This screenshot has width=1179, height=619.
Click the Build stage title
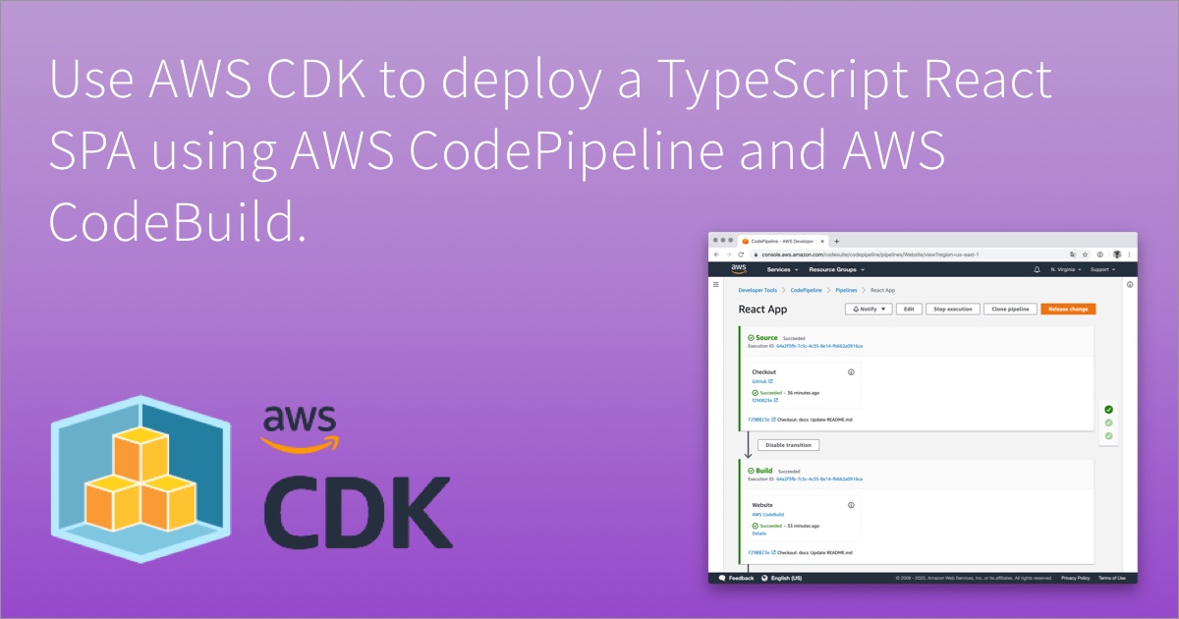764,471
